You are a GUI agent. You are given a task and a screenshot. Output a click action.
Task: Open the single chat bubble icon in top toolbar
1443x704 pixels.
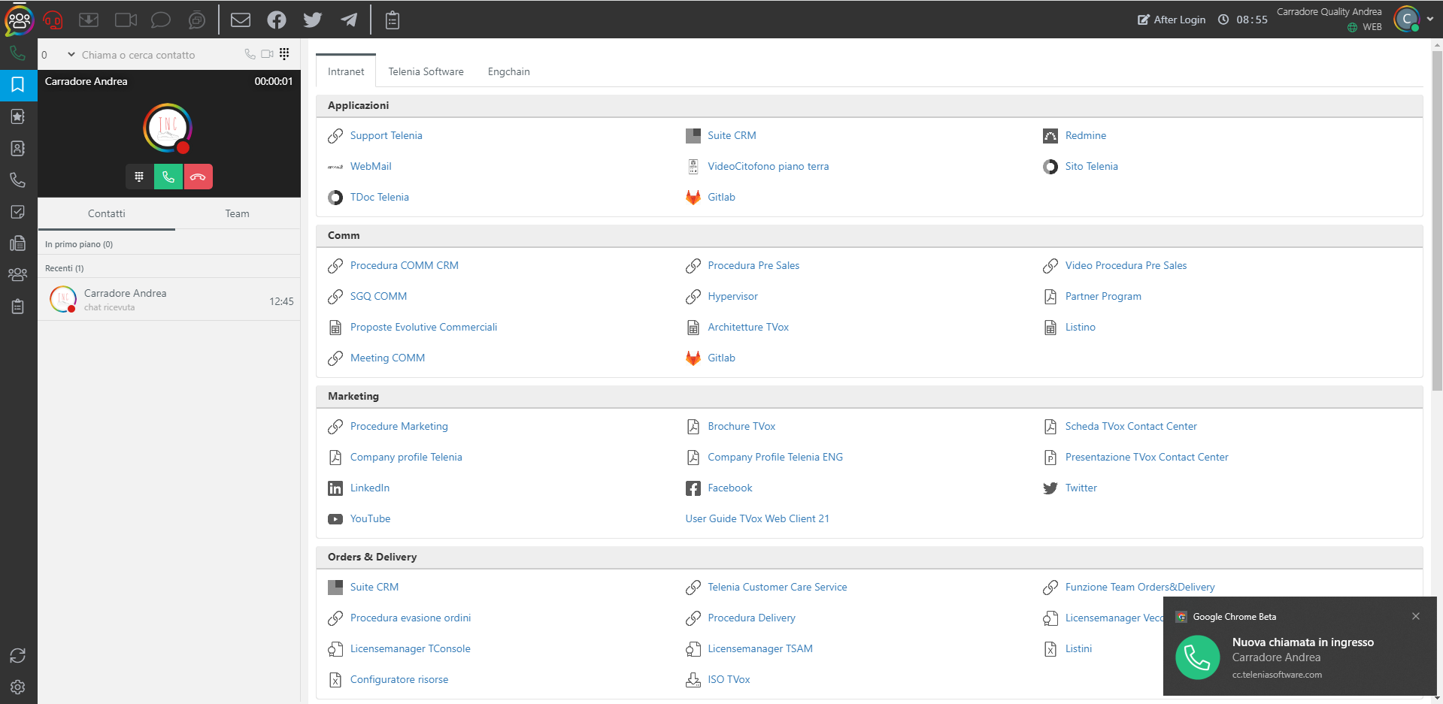pyautogui.click(x=161, y=20)
